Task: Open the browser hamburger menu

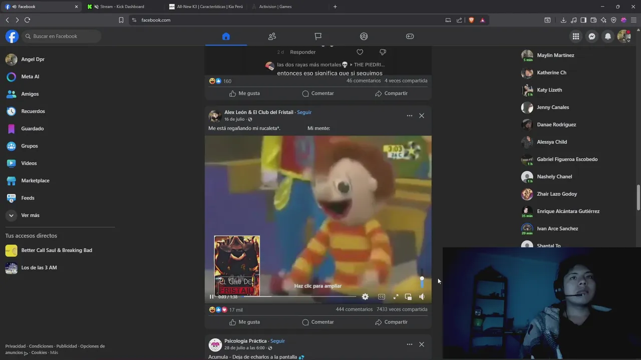Action: (x=633, y=20)
